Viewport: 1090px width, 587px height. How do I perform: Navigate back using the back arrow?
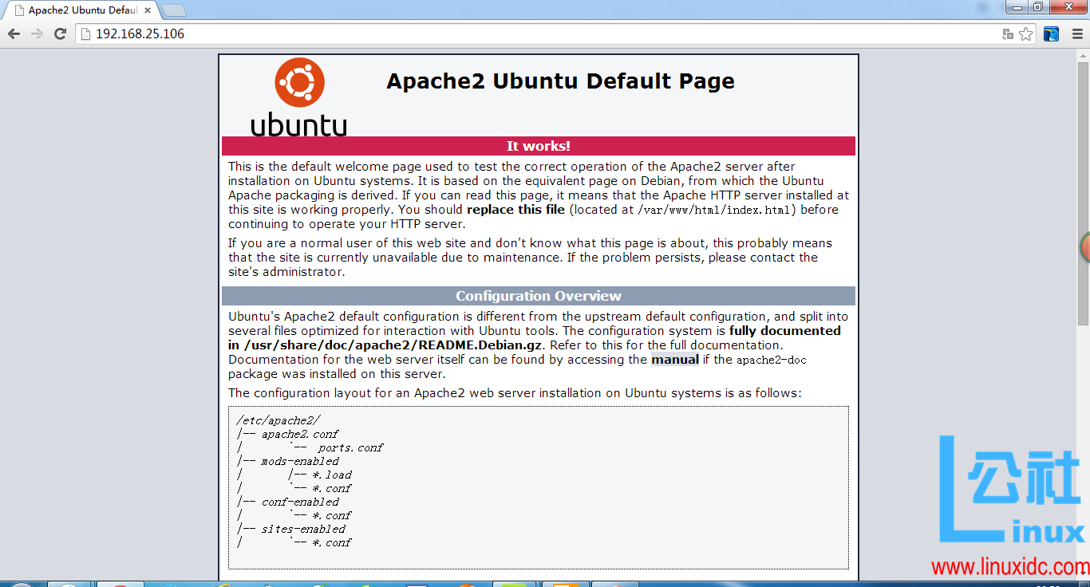14,33
